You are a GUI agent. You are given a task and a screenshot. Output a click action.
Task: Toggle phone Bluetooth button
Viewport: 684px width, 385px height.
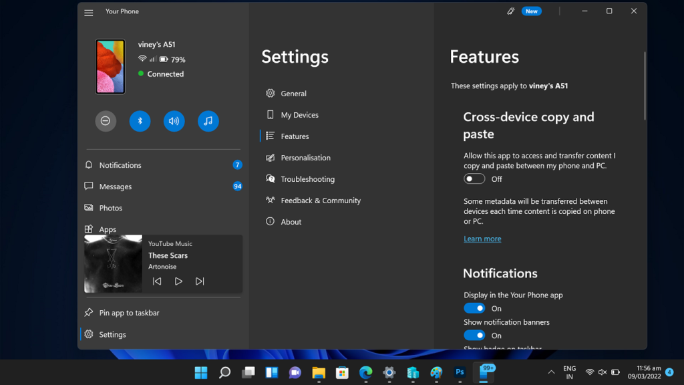[140, 121]
